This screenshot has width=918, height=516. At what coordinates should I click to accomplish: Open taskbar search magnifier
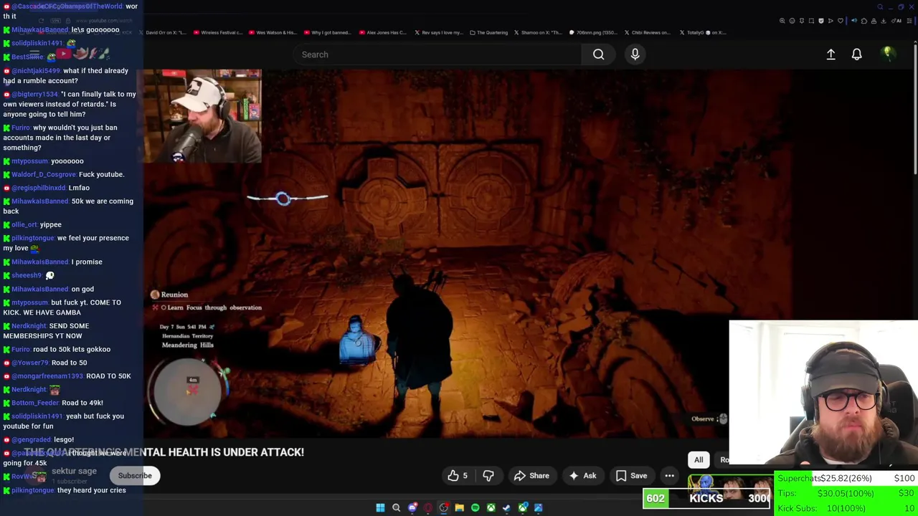(396, 507)
